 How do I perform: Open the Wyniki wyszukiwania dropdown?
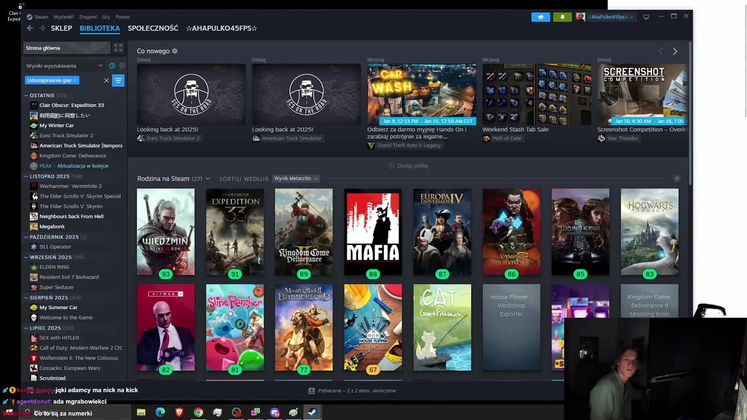point(64,65)
